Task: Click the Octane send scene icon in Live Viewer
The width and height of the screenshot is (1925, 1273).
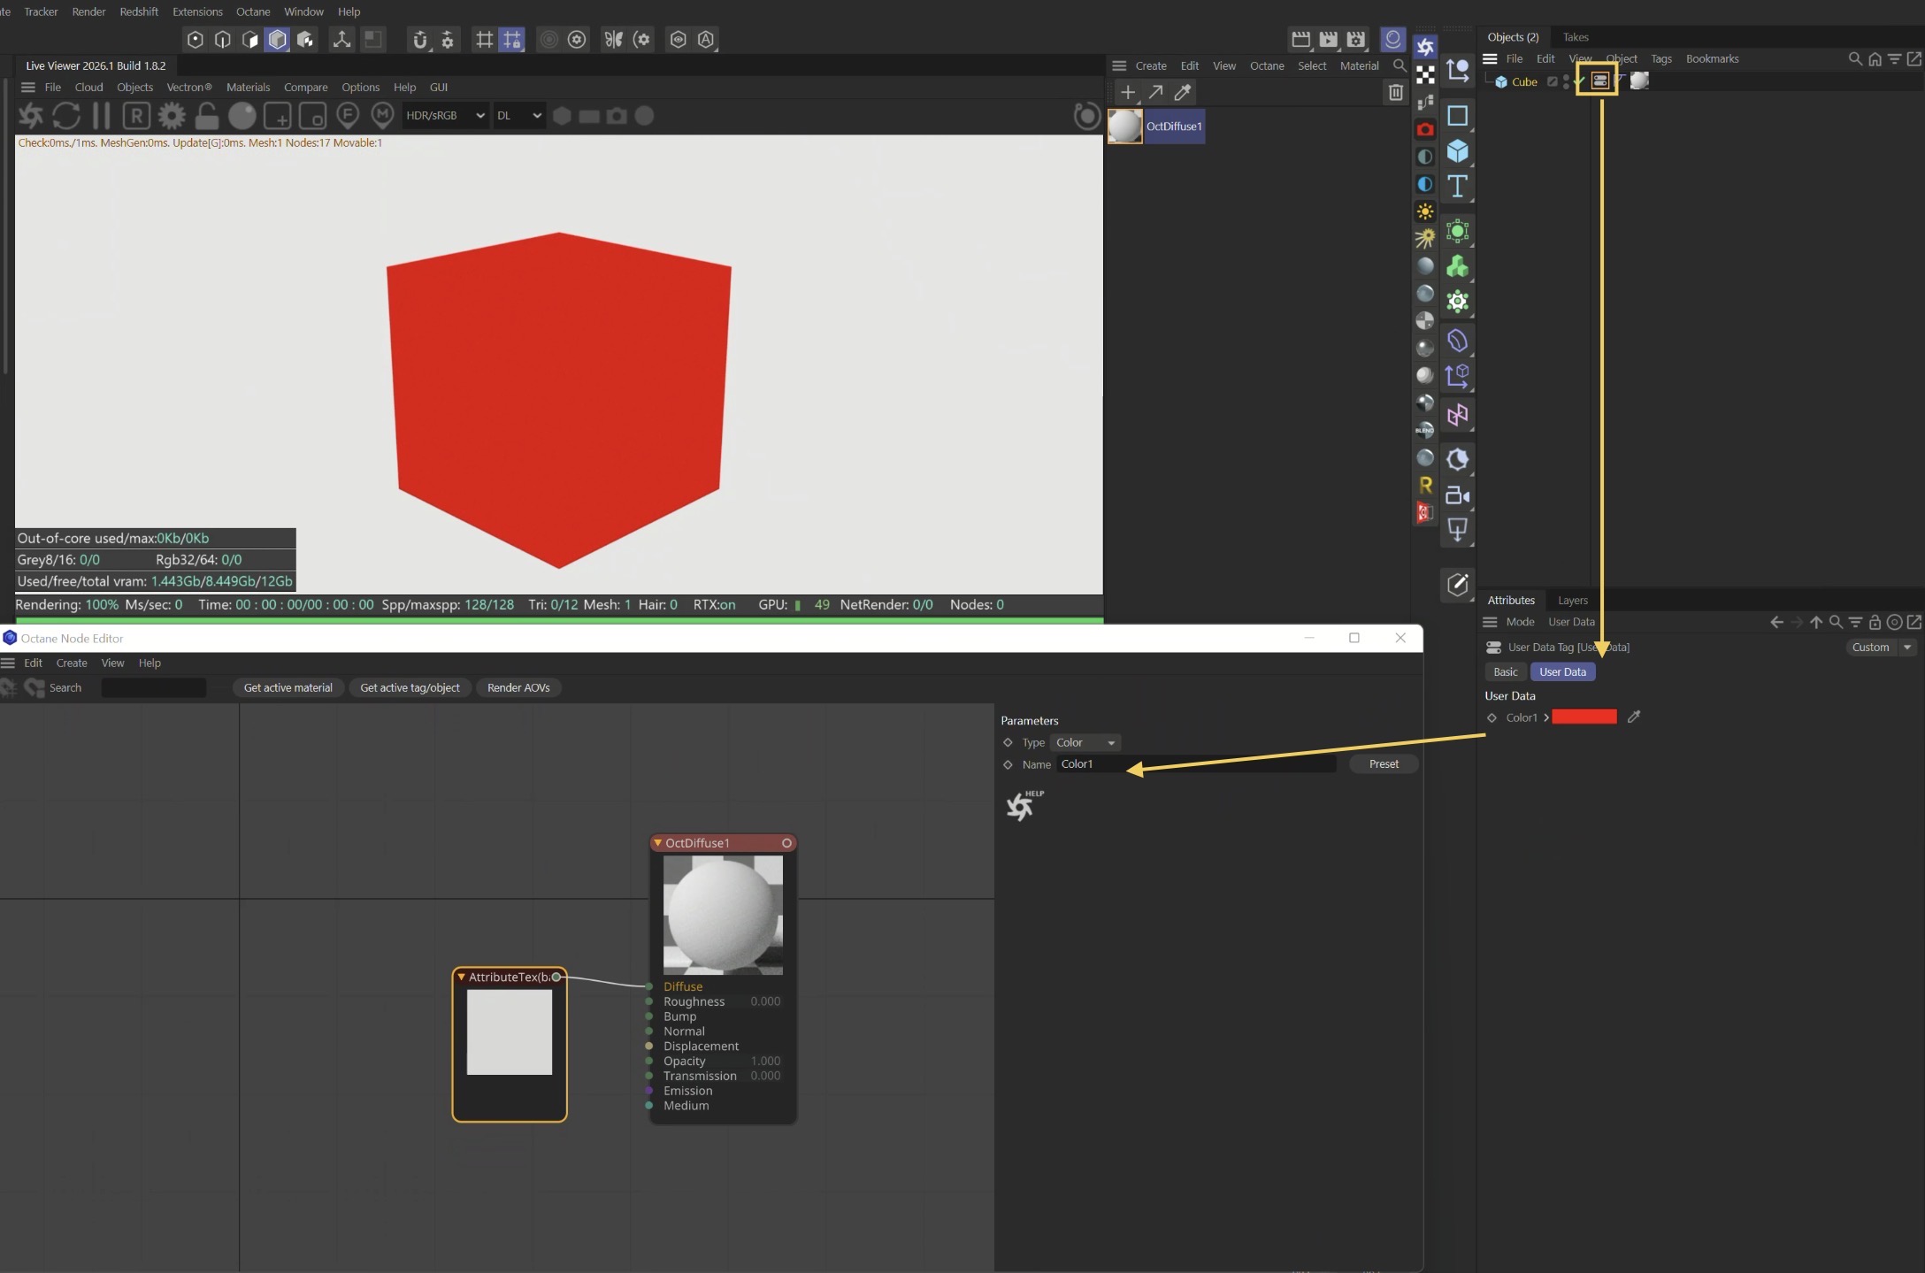Action: pos(31,116)
